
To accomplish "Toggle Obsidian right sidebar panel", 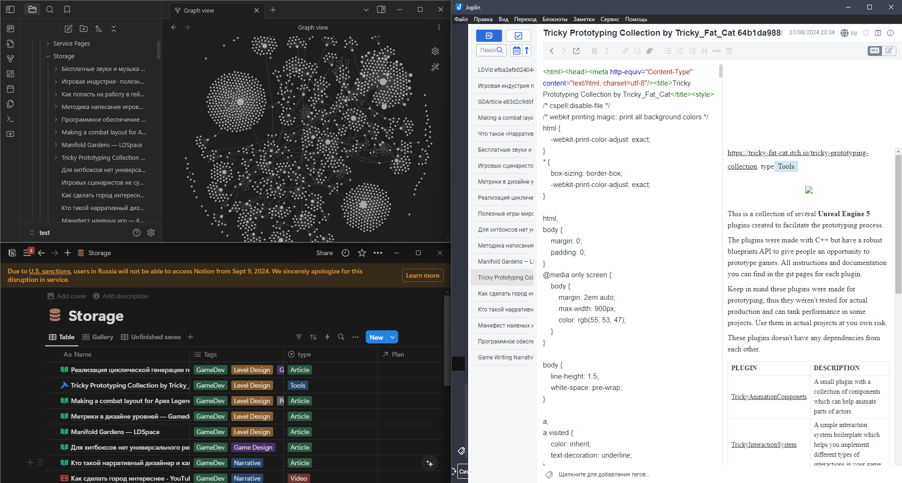I will click(381, 9).
